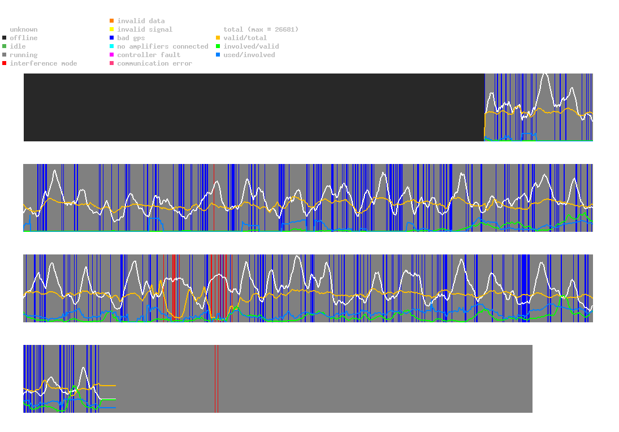
Task: Click the red interference mode legend swatch
Action: tap(5, 63)
